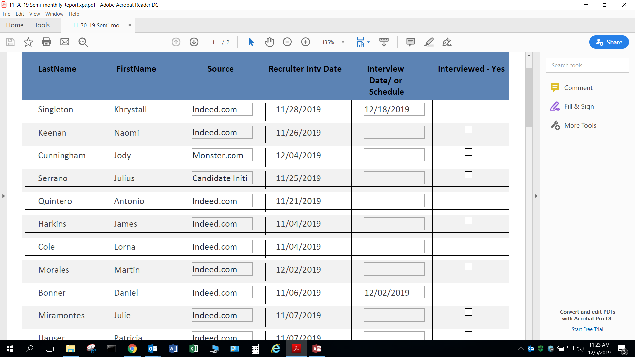Click the Search tools field
This screenshot has width=635, height=357.
coord(587,65)
